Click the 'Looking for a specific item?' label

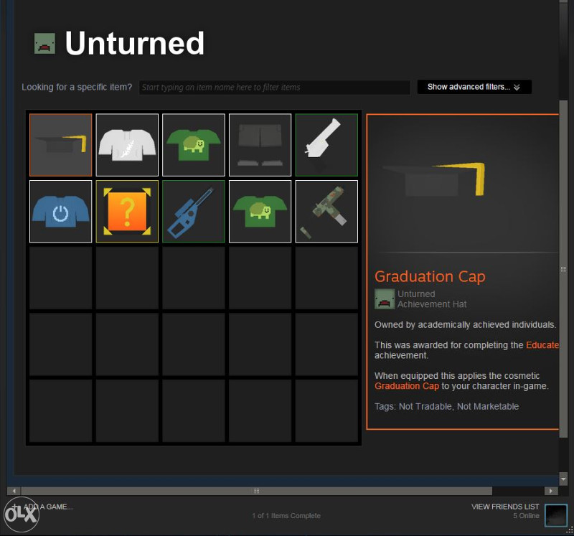77,87
